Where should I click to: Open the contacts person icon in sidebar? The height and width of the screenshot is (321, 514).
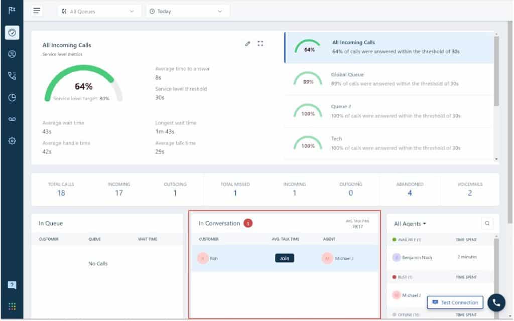tap(12, 54)
